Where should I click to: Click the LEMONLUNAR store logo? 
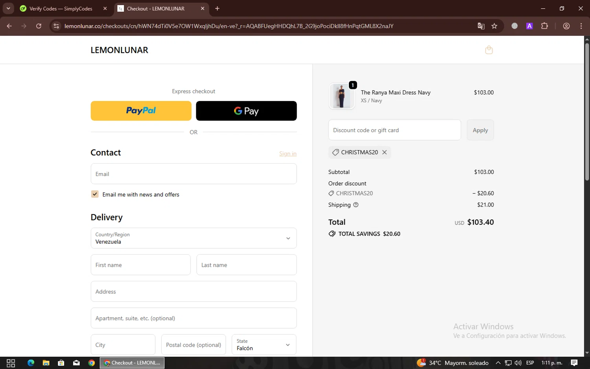(120, 50)
